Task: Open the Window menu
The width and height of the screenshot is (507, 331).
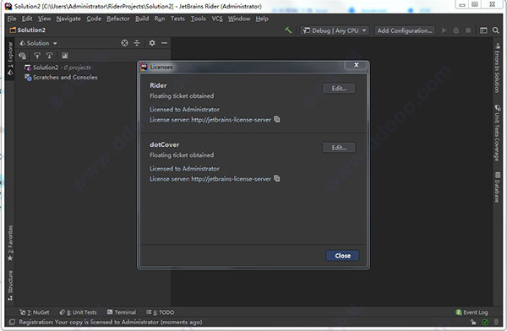Action: click(239, 19)
